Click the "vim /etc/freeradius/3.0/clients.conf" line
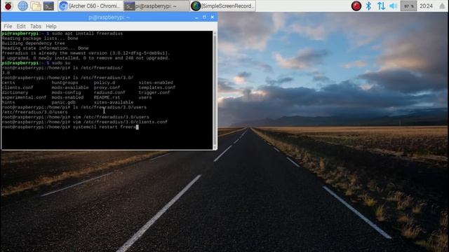The width and height of the screenshot is (449, 252). [x=84, y=122]
